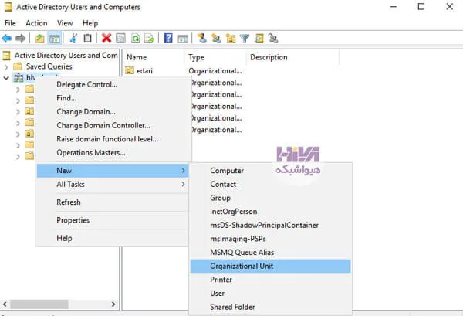Viewport: 463px width, 316px height.
Task: Select Change Domain Controller... entry
Action: [112, 125]
